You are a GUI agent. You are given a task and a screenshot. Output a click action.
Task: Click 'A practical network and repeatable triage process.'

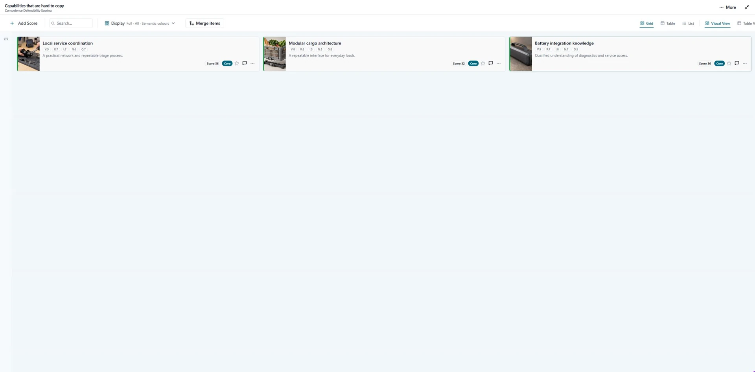click(x=83, y=55)
